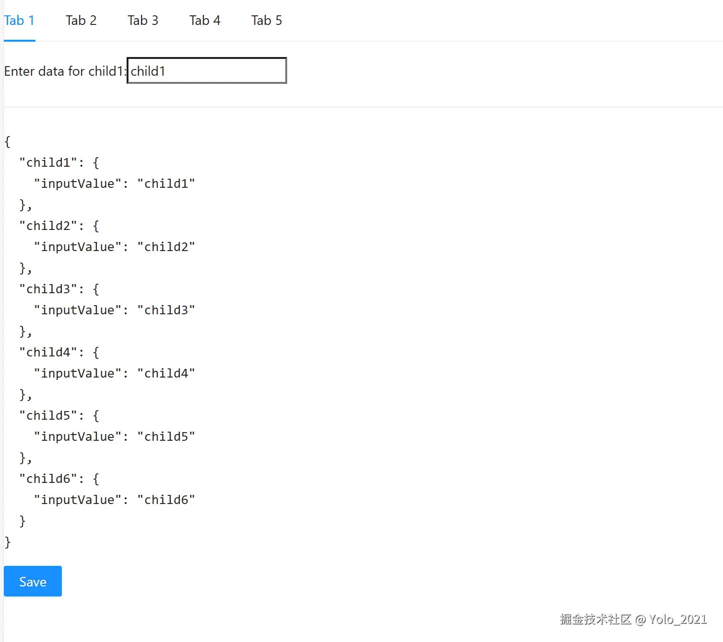The width and height of the screenshot is (723, 642).
Task: Click the inputValue "child1" JSON line
Action: click(x=114, y=184)
